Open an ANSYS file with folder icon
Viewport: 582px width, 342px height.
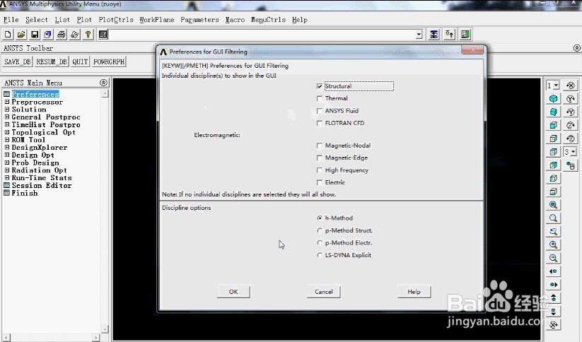click(21, 35)
